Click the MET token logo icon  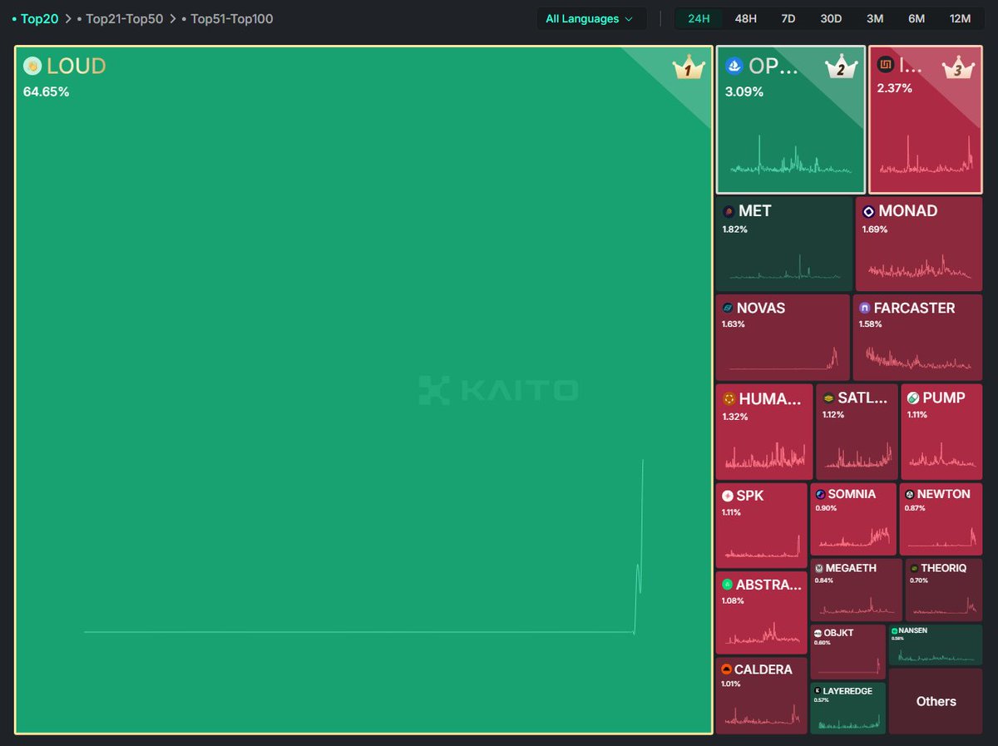(729, 212)
